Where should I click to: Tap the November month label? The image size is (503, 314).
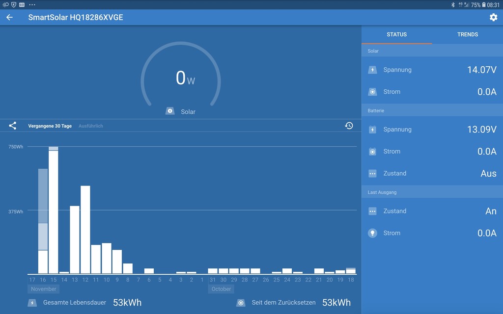44,289
